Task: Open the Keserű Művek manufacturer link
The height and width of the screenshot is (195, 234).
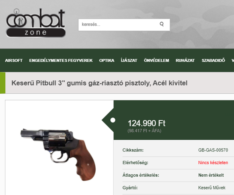Action: (x=212, y=188)
